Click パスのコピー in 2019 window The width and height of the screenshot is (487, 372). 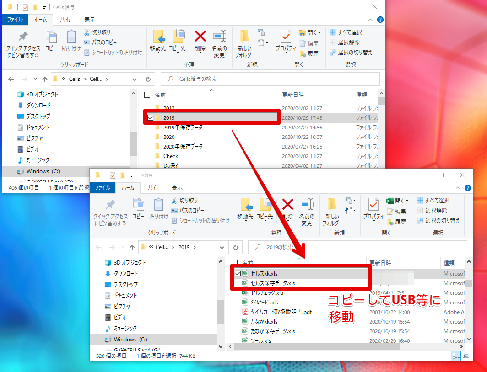point(188,211)
